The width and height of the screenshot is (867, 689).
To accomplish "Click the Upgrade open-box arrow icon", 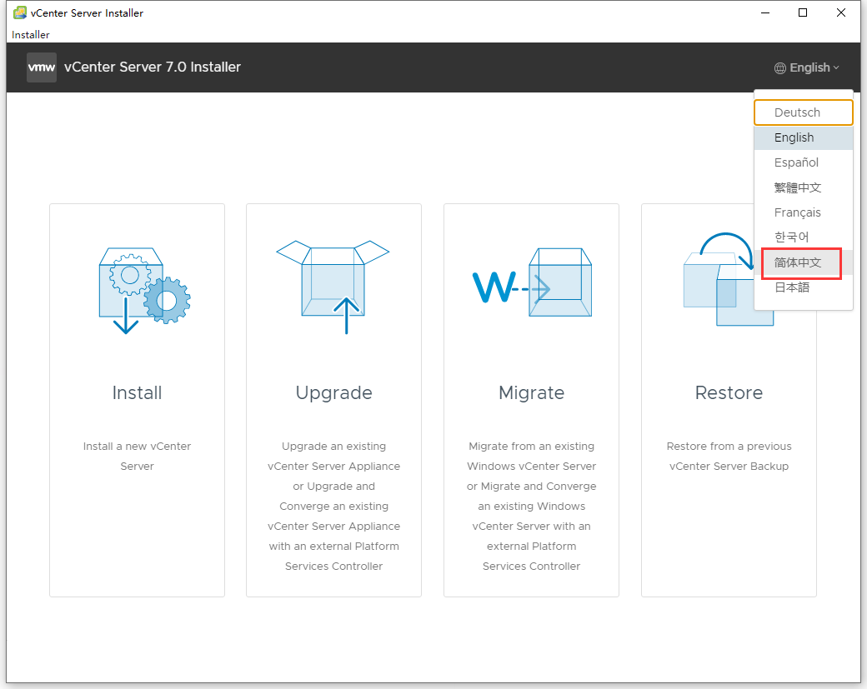I will tap(333, 287).
